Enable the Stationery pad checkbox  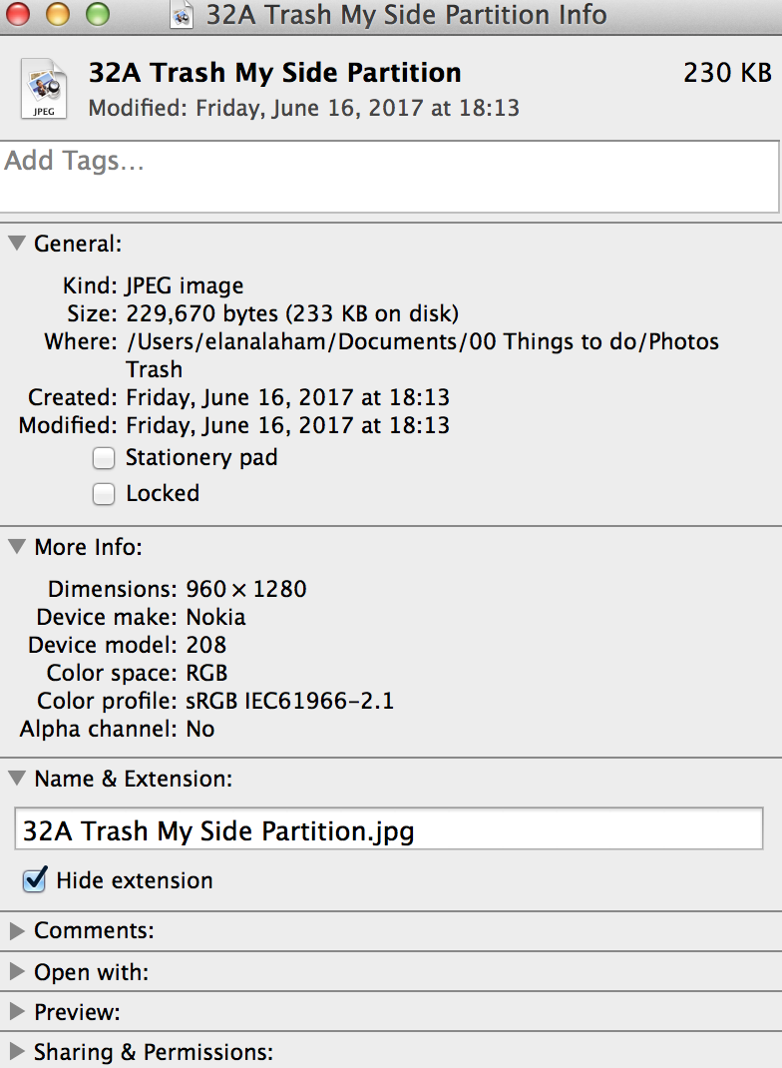[104, 458]
